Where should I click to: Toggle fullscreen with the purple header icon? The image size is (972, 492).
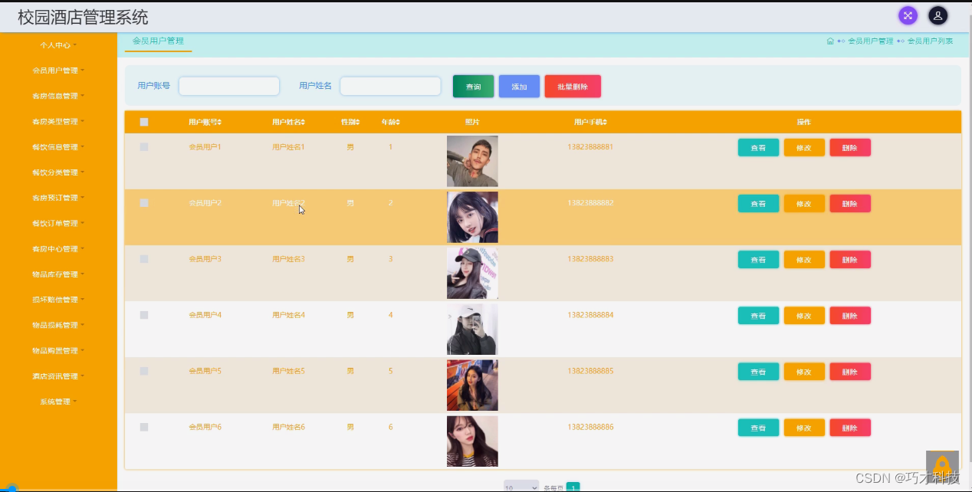[908, 15]
